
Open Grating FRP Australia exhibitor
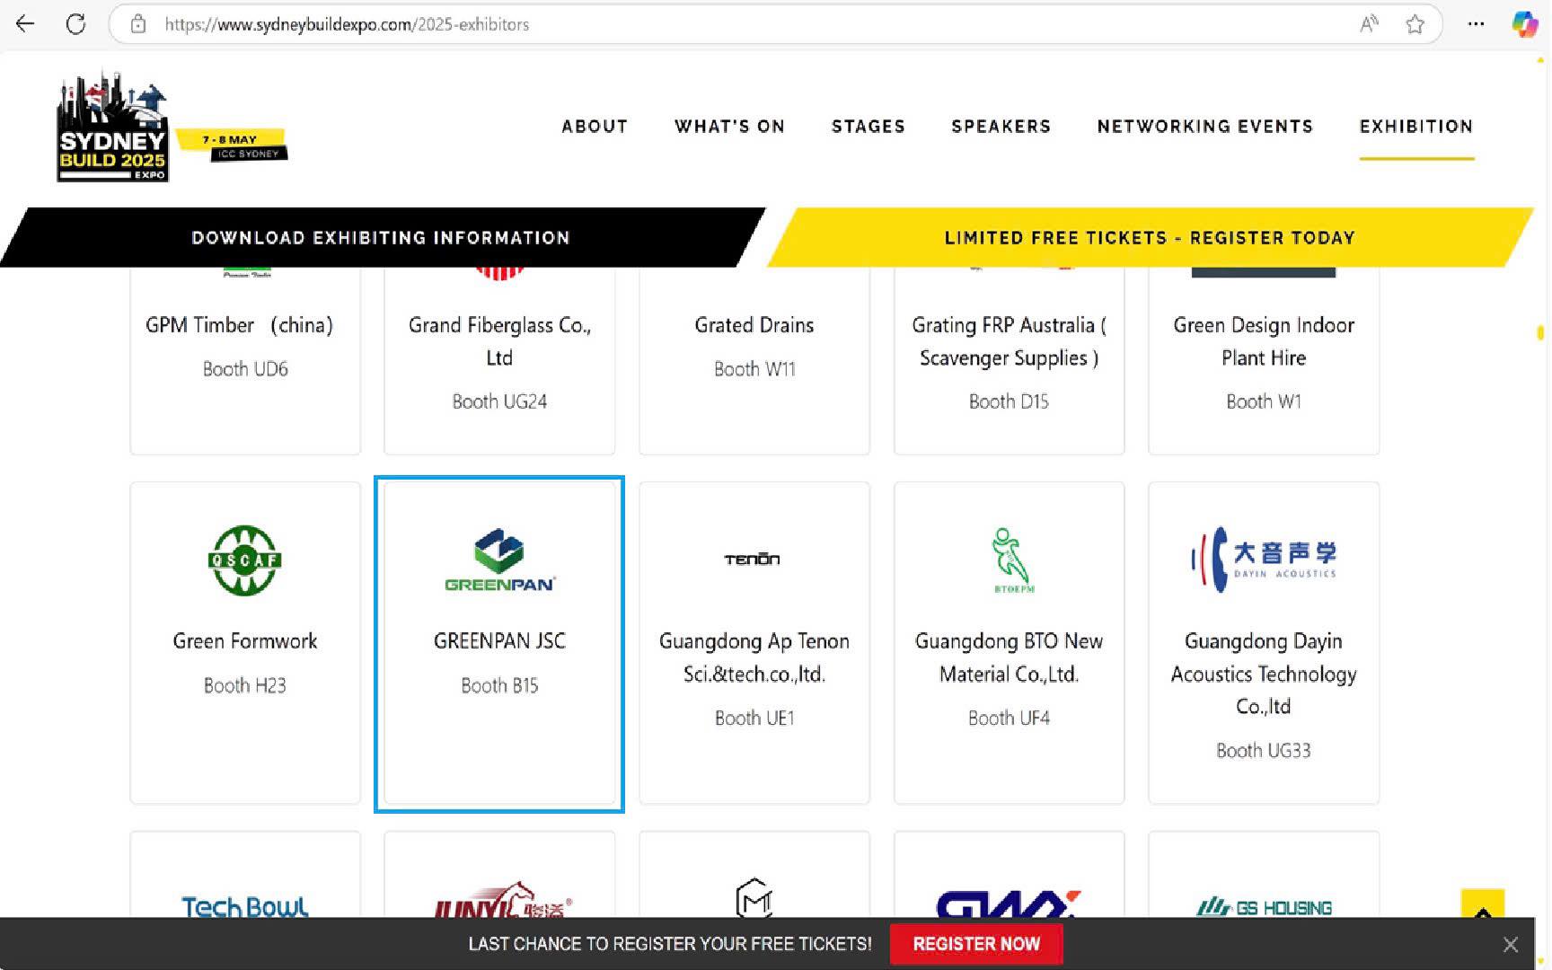[x=1009, y=341]
